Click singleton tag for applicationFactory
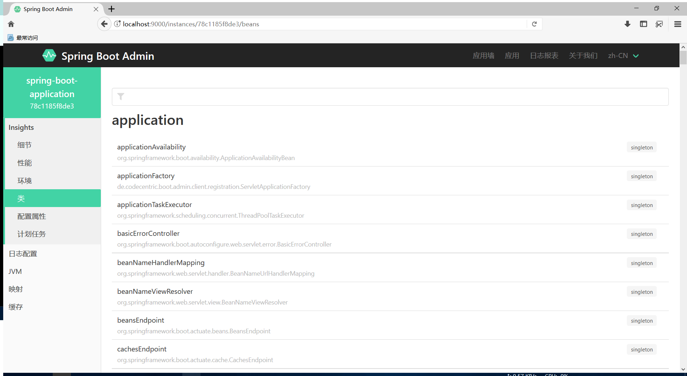 click(x=642, y=176)
